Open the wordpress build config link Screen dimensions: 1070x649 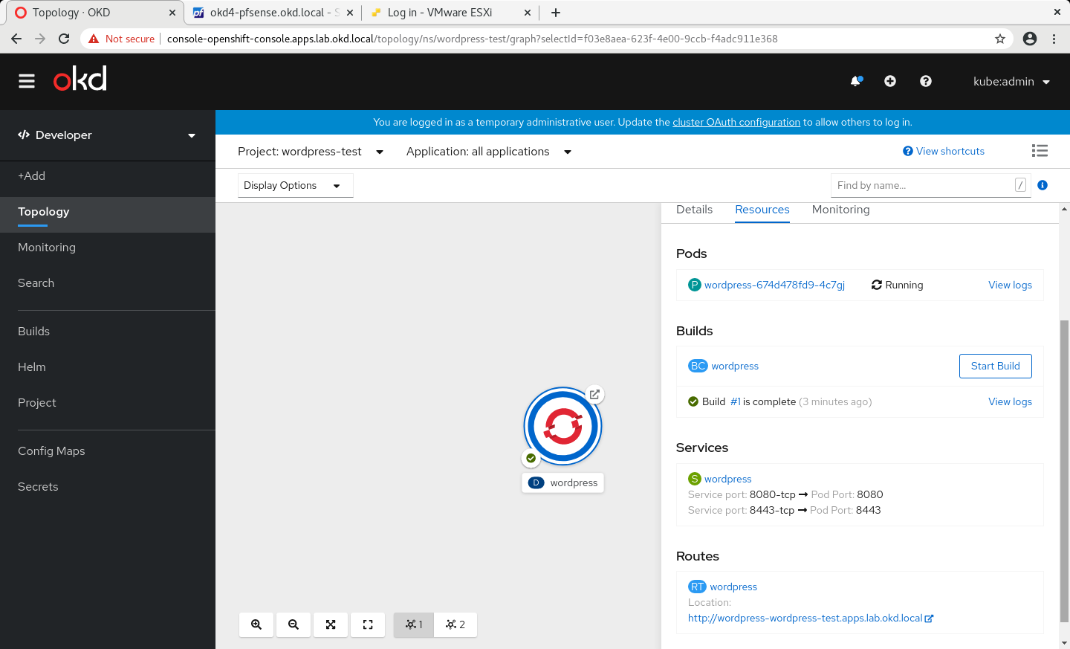click(735, 366)
